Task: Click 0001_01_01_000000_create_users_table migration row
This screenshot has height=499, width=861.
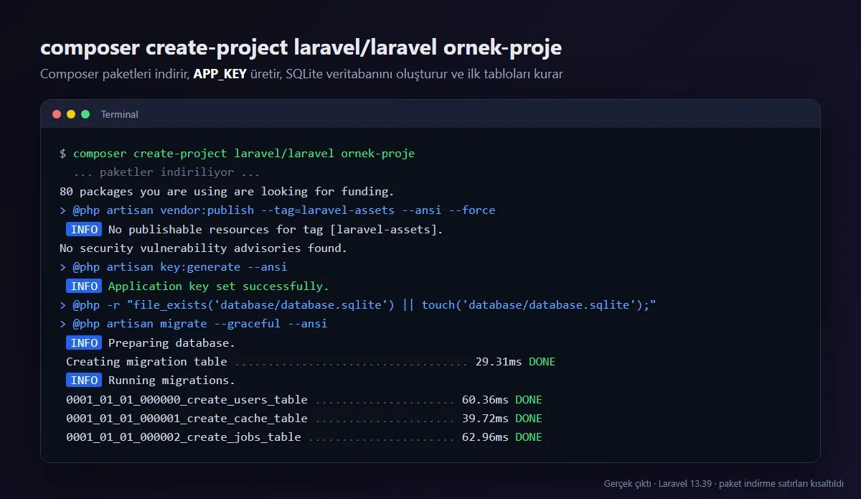Action: click(304, 399)
